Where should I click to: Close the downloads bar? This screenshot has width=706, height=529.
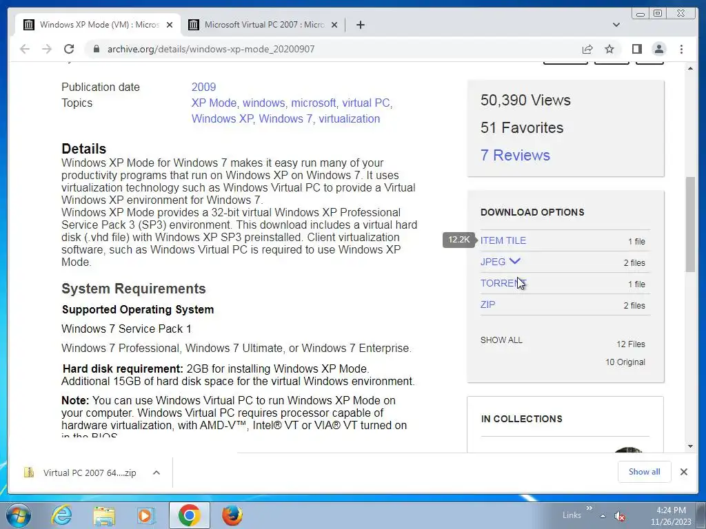(683, 471)
